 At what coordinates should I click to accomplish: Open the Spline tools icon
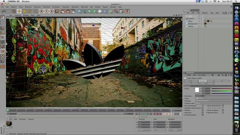click(x=84, y=11)
